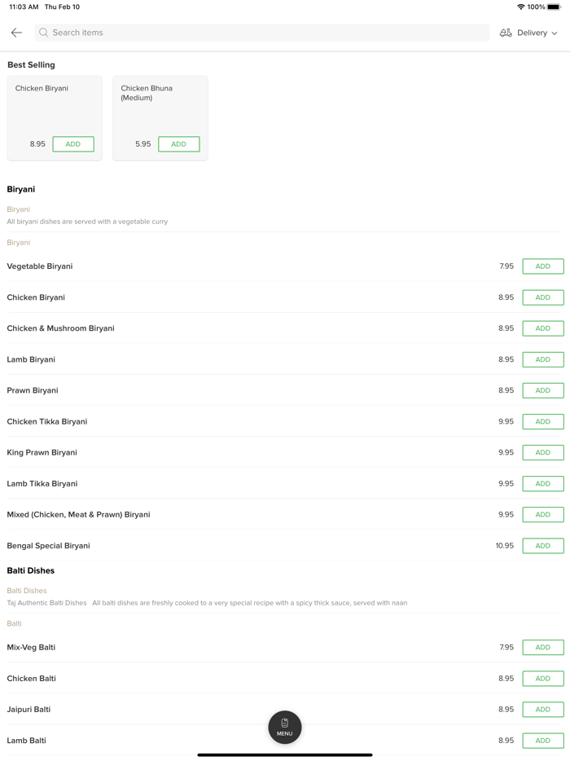570x761 pixels.
Task: Add best-selling Chicken Biryani card
Action: click(x=73, y=144)
